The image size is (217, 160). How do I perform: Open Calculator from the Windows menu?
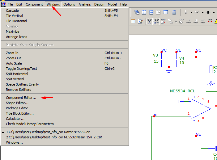pos(65,119)
